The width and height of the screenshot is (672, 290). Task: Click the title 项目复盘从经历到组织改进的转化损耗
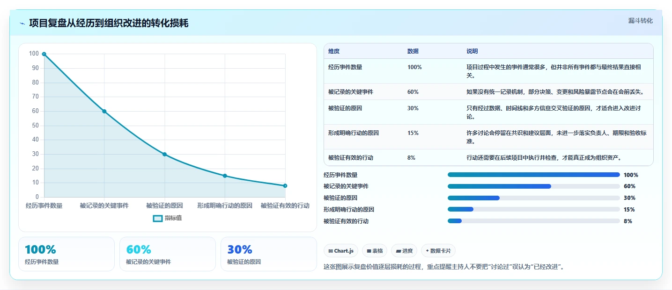109,23
